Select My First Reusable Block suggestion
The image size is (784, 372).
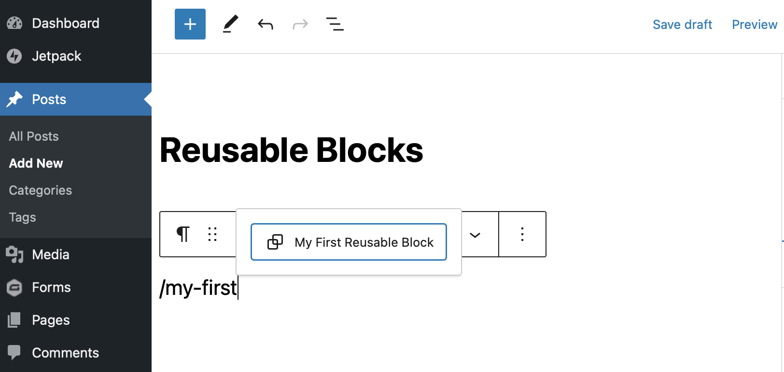click(349, 242)
